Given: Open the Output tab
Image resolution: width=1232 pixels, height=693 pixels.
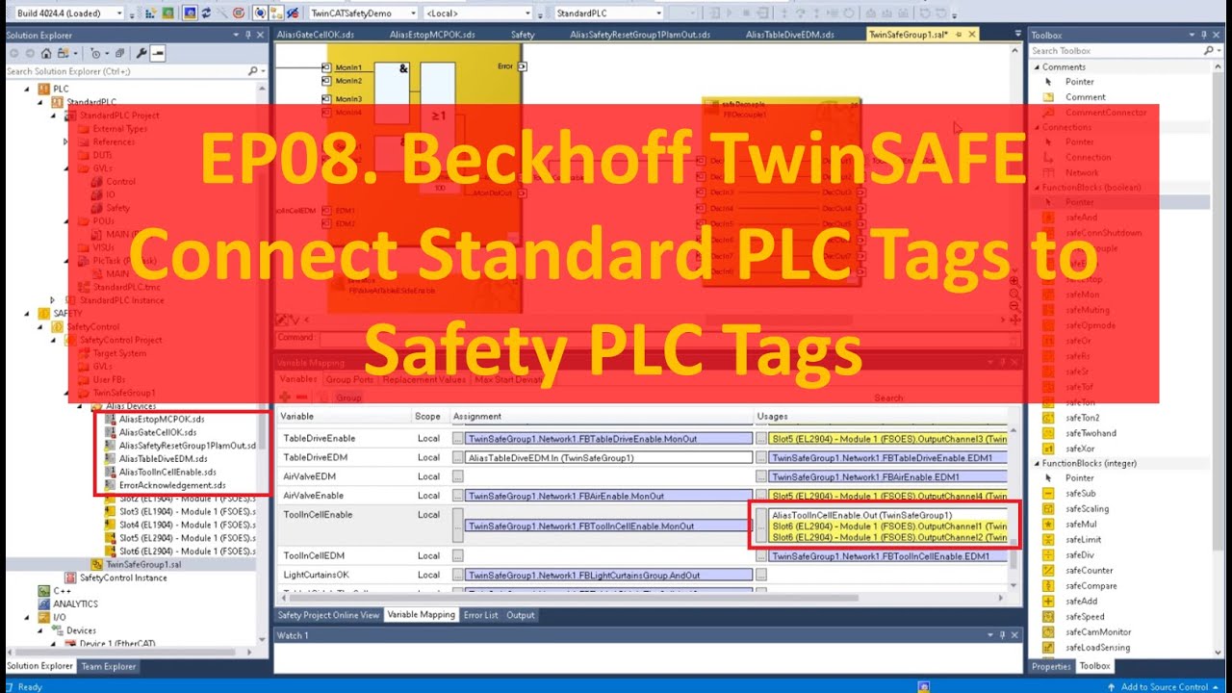Looking at the screenshot, I should coord(521,615).
